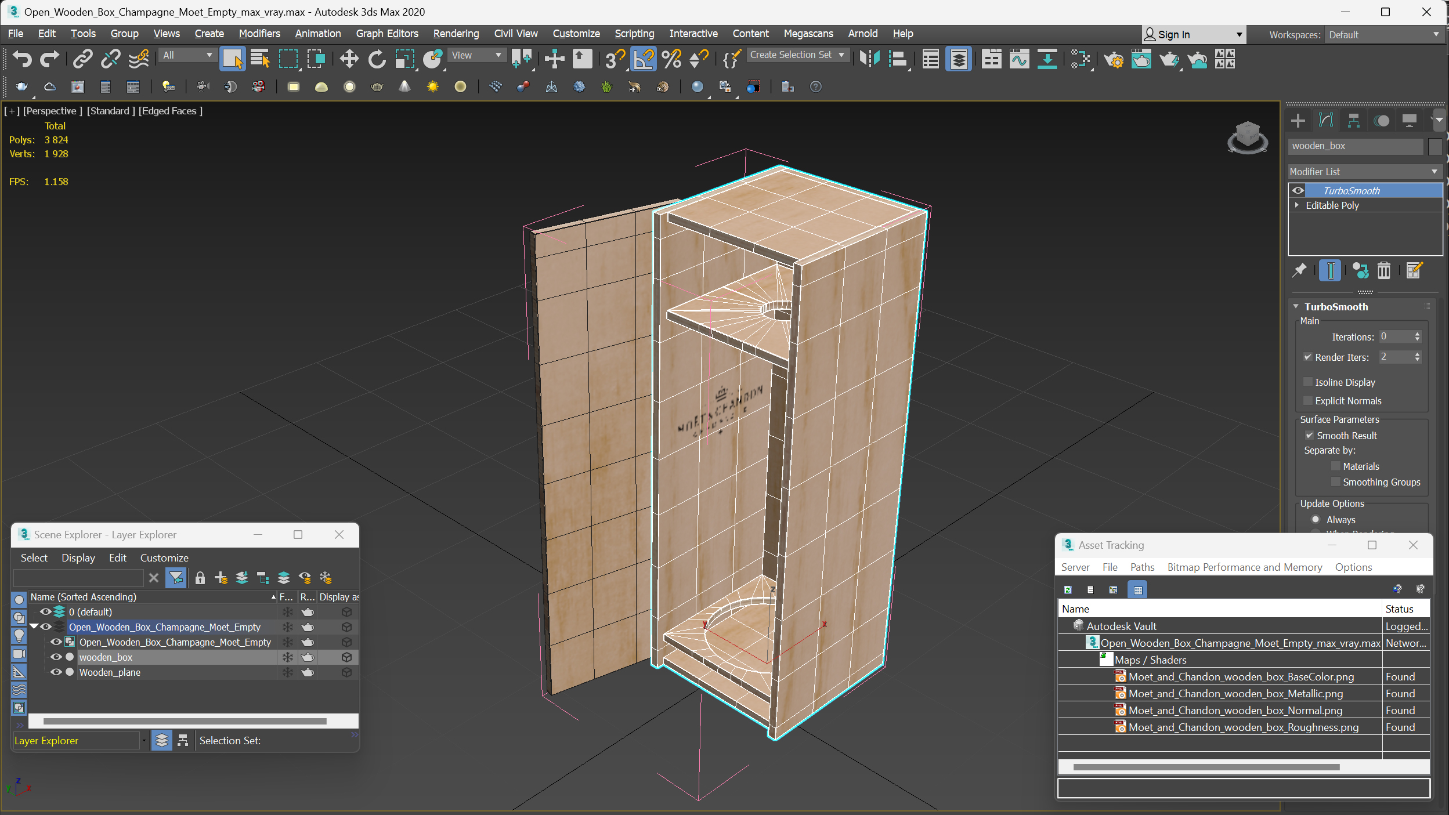This screenshot has height=815, width=1449.
Task: Enable Separate by Smoothing Groups checkbox
Action: pos(1336,482)
